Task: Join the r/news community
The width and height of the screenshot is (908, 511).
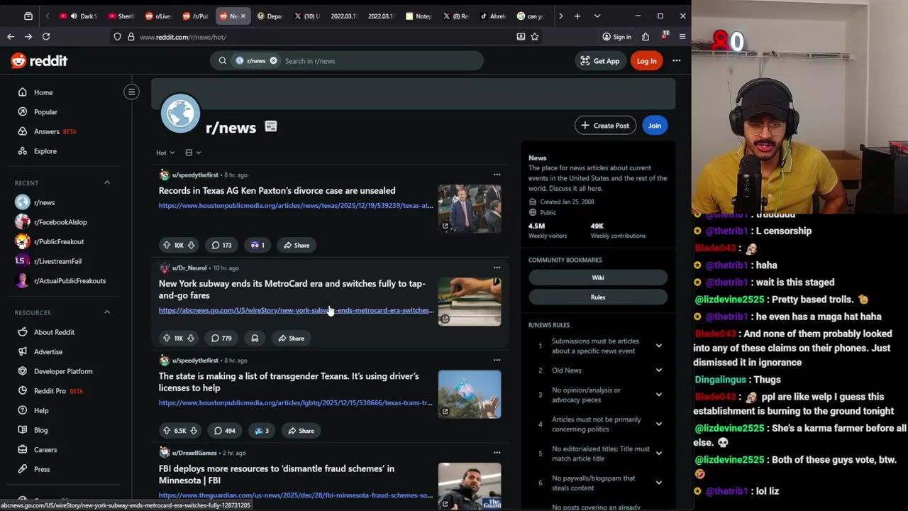Action: (x=654, y=126)
